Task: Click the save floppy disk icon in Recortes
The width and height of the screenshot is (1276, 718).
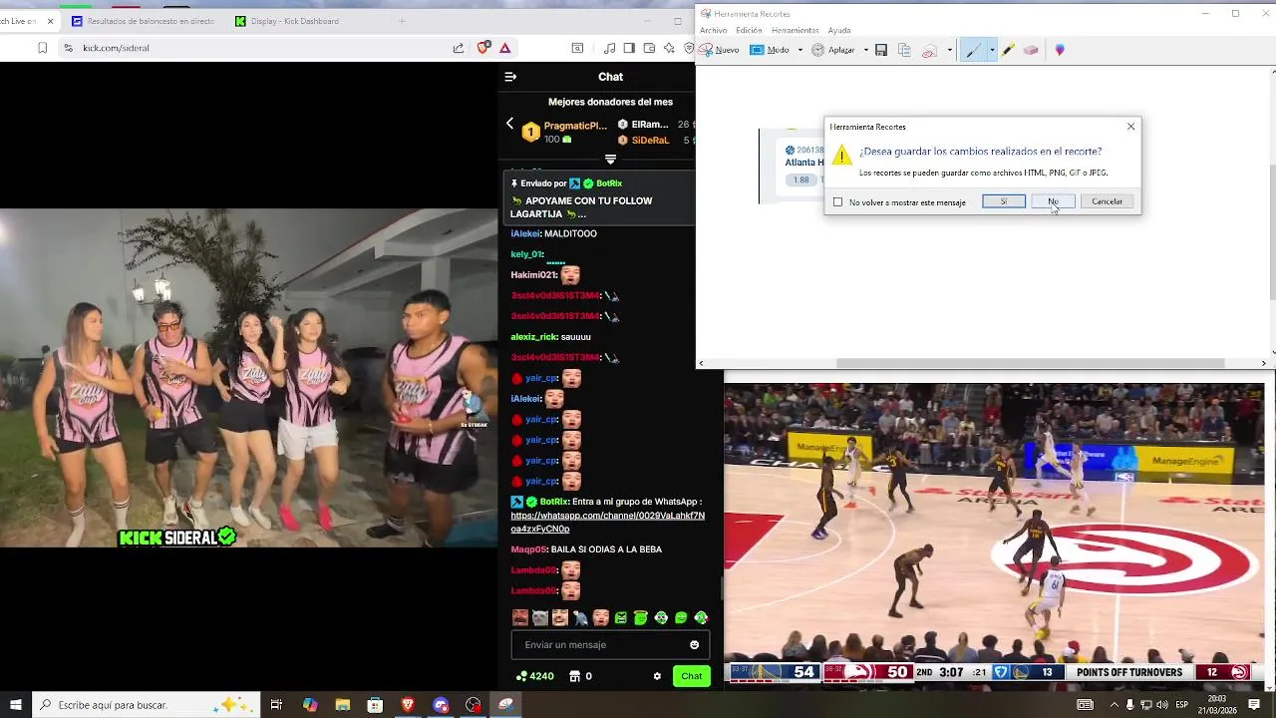Action: [881, 50]
